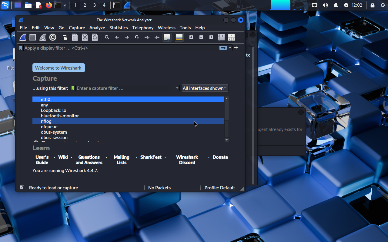
Task: Click the interface list scroll up arrow
Action: tap(226, 99)
